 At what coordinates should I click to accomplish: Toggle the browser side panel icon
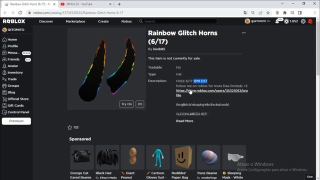(299, 12)
